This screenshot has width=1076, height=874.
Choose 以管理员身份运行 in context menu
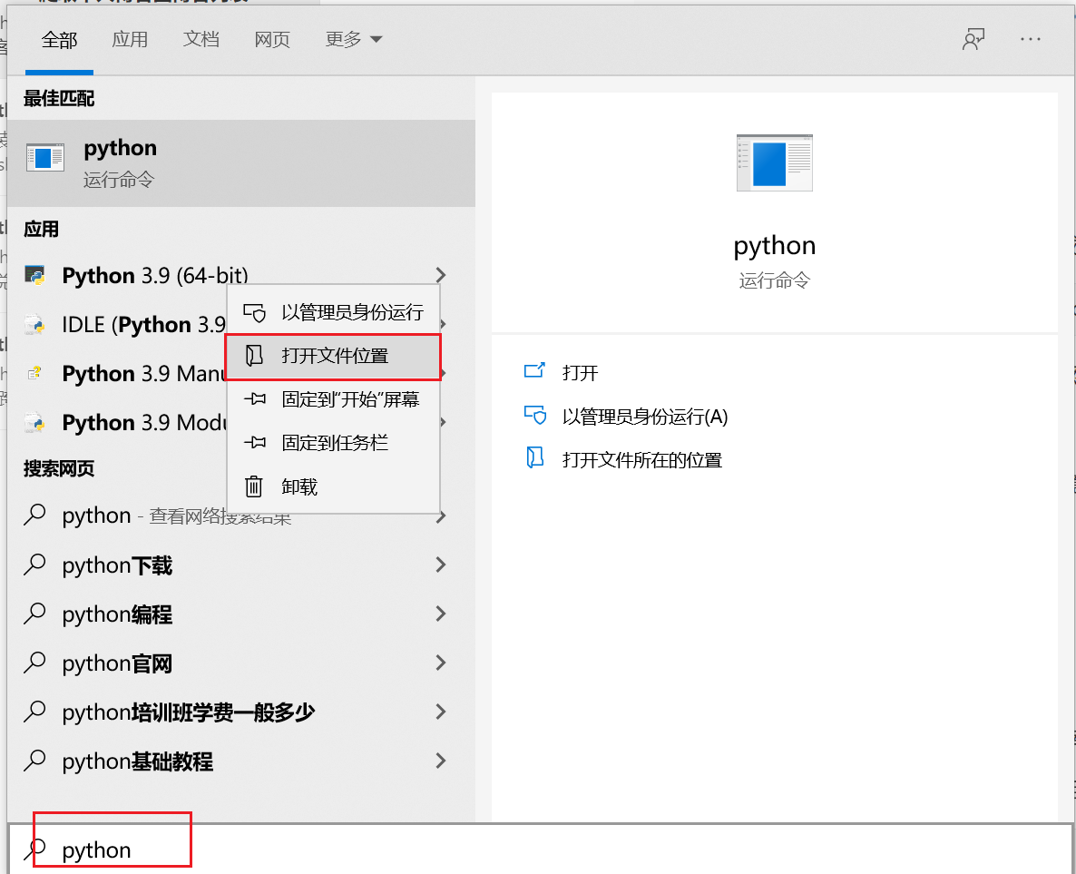click(334, 312)
